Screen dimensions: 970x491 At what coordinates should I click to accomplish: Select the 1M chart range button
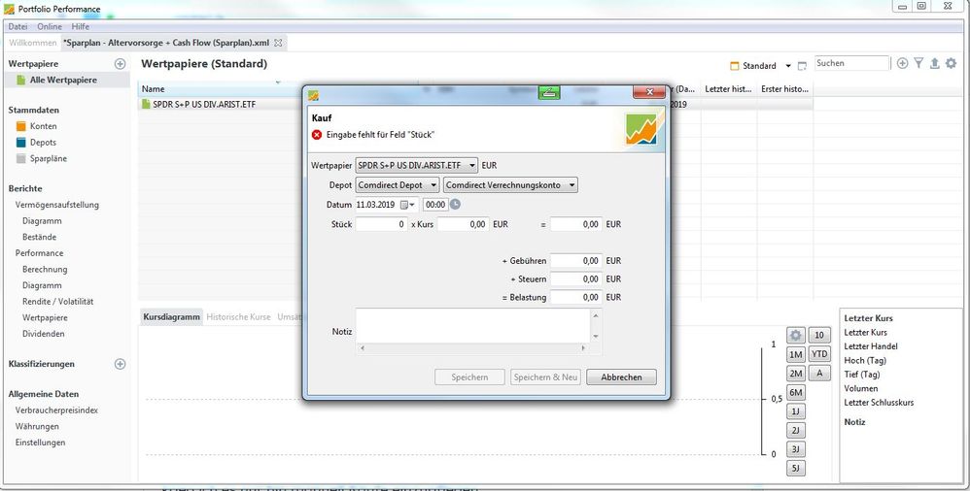click(795, 355)
